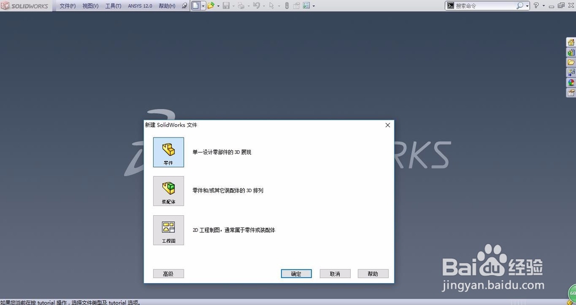This screenshot has height=305, width=576.
Task: Open Custom Properties task pane tab
Action: pos(571,93)
